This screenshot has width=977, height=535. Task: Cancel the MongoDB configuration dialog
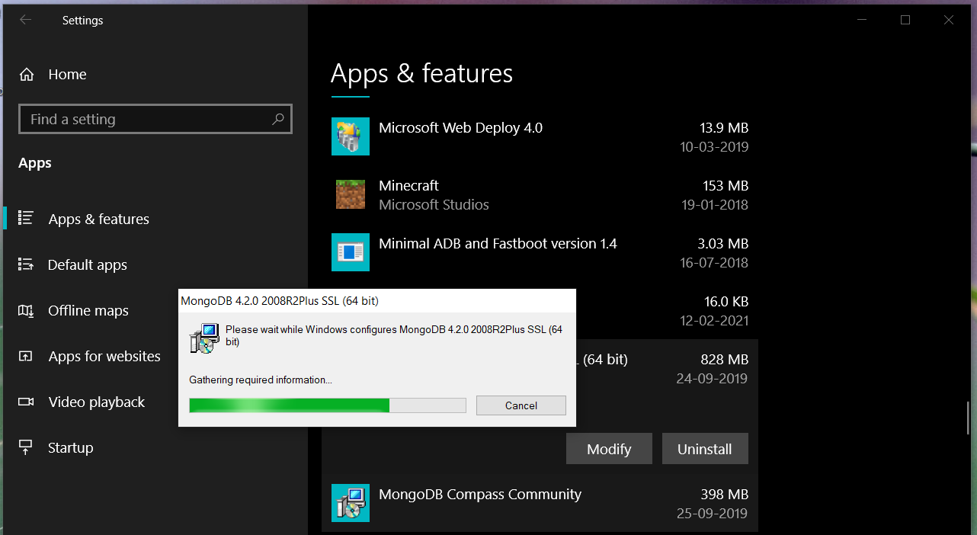coord(521,405)
